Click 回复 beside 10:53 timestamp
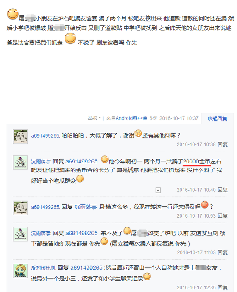 223,216
